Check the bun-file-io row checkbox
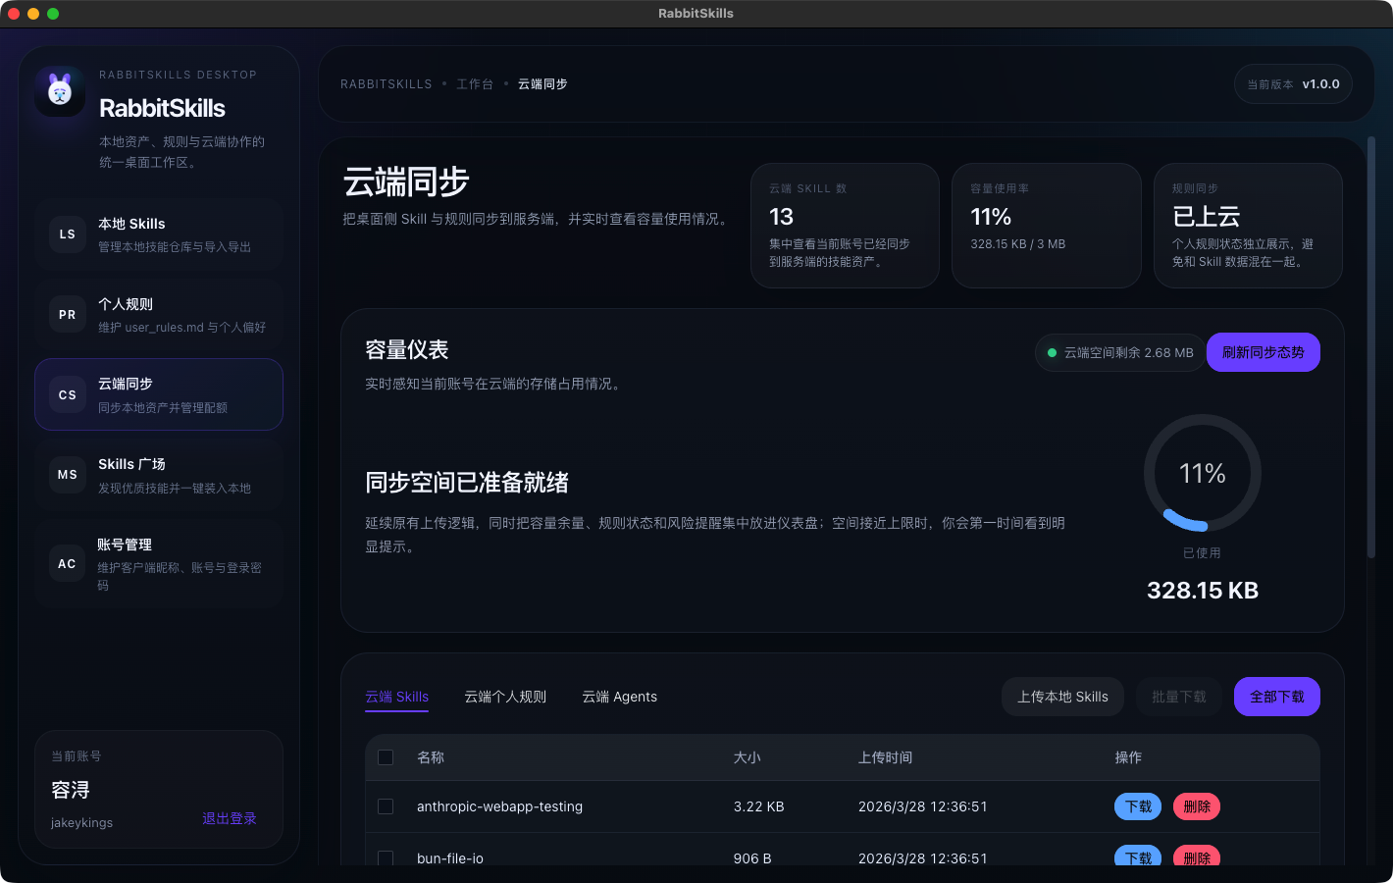Image resolution: width=1393 pixels, height=883 pixels. pos(386,857)
